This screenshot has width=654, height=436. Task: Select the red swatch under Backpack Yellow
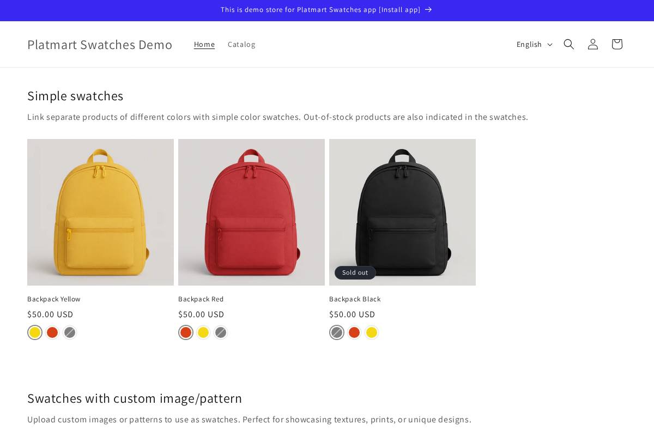52,332
